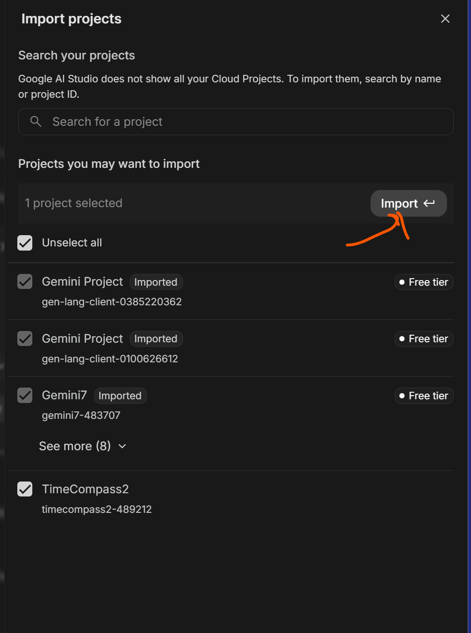Viewport: 471px width, 633px height.
Task: Click the search magnifier icon
Action: click(x=36, y=122)
